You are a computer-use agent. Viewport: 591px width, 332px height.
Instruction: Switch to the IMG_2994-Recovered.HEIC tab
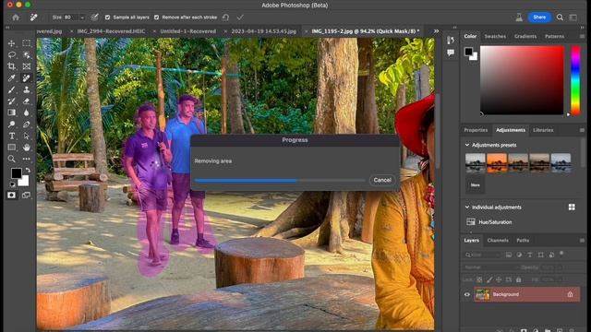[x=111, y=31]
